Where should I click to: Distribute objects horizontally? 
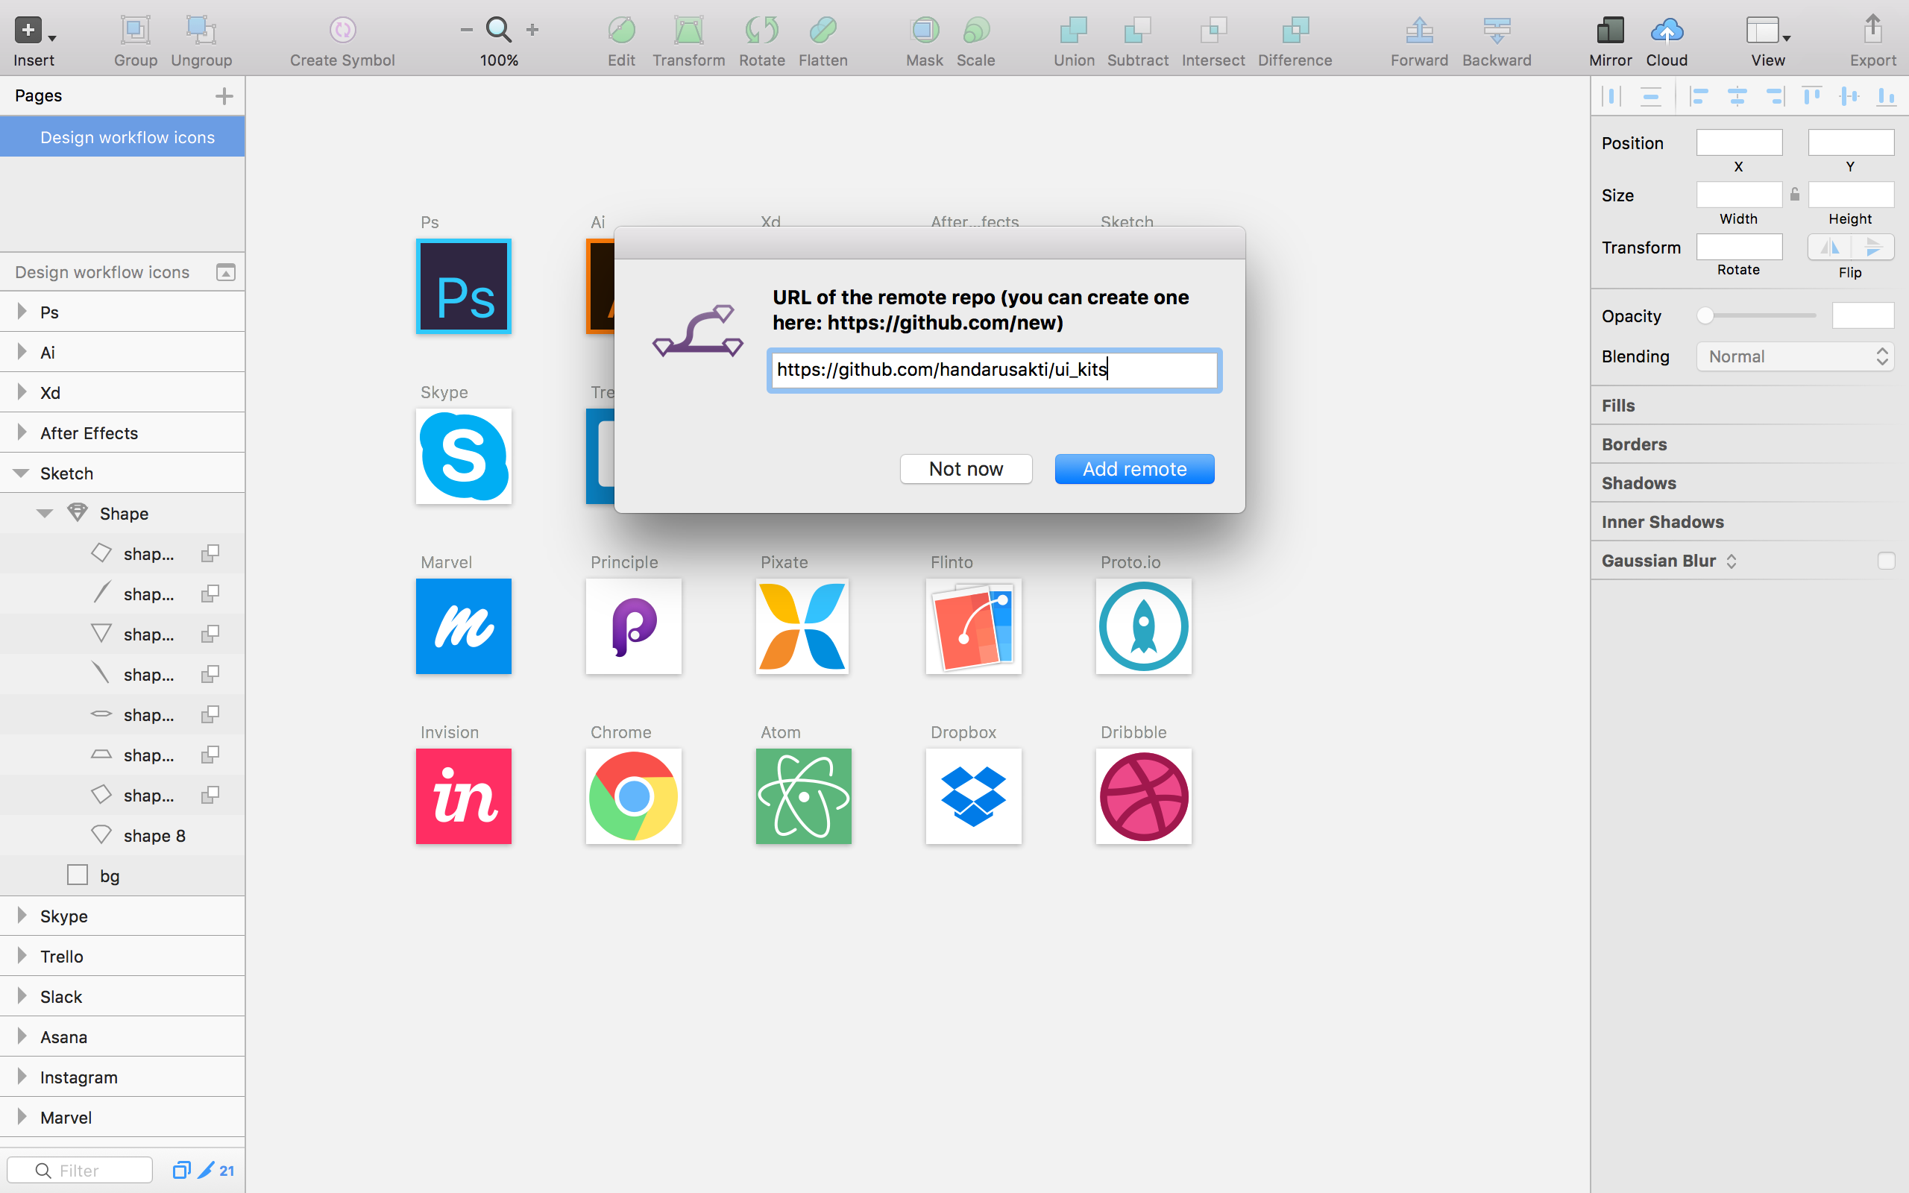pyautogui.click(x=1611, y=96)
